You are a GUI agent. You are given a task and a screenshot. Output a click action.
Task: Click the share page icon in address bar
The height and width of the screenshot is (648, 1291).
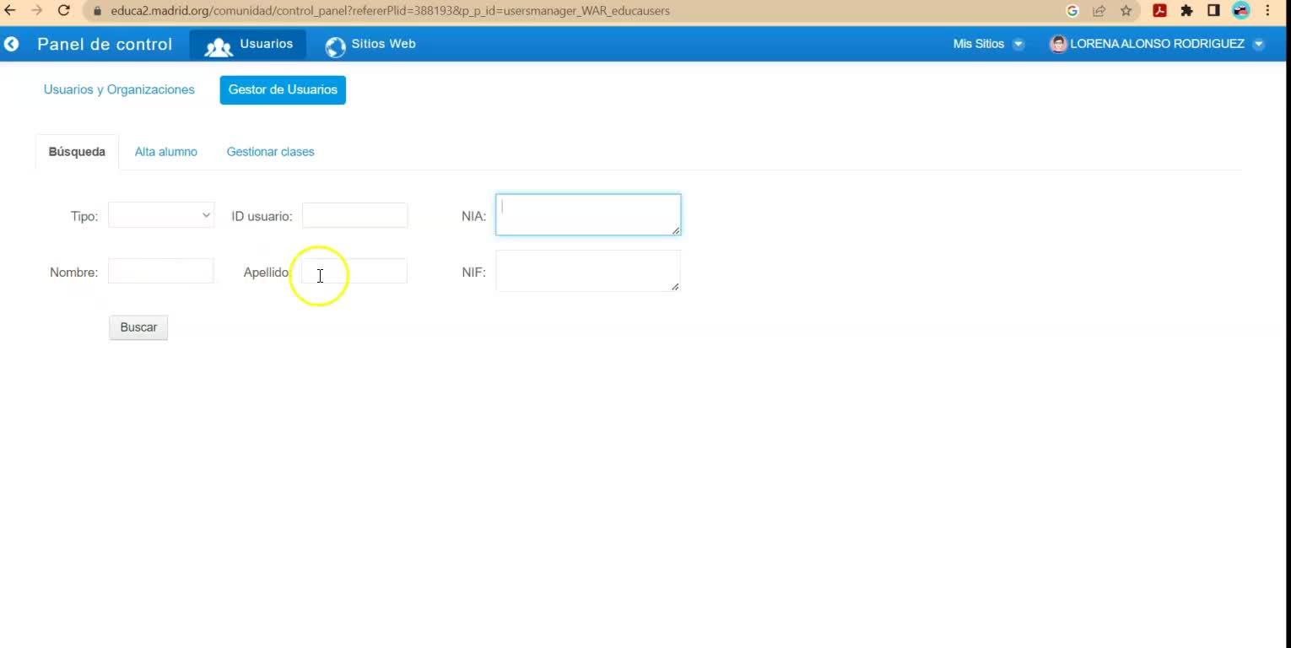(1099, 11)
